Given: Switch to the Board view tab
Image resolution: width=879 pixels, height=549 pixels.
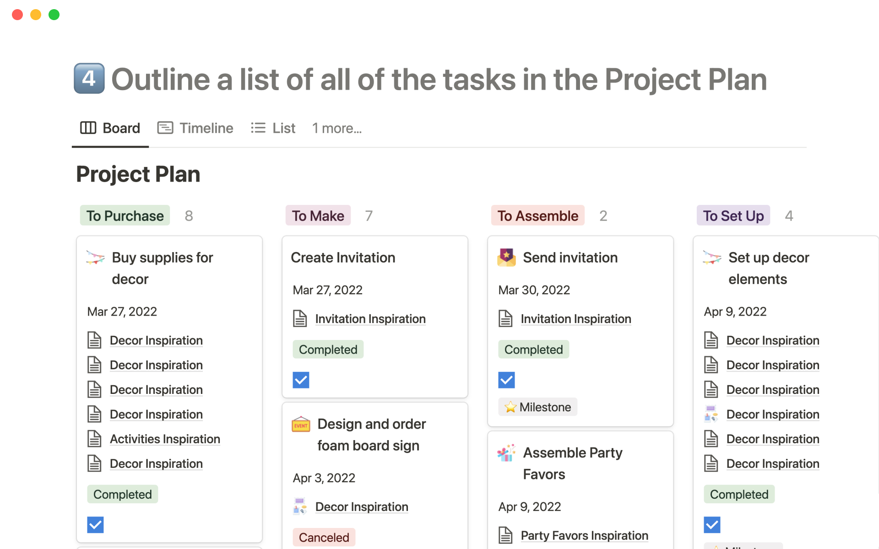Looking at the screenshot, I should 110,128.
